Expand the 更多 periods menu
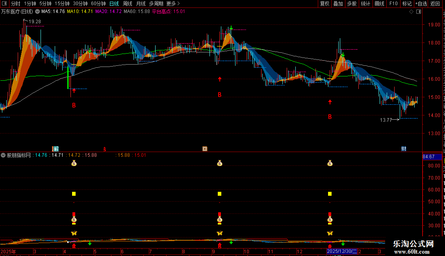445x256 pixels. tap(173, 4)
